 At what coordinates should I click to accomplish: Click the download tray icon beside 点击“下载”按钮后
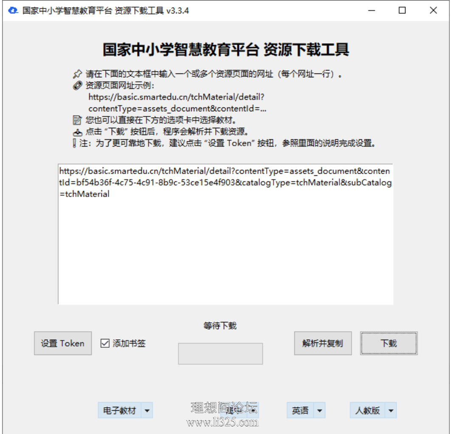pos(77,132)
